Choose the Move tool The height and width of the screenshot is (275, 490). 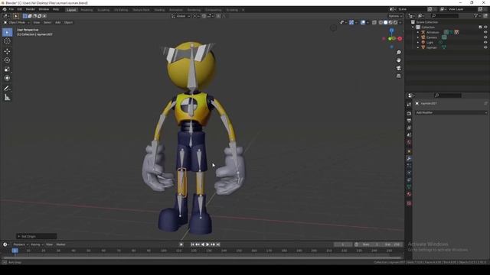pyautogui.click(x=7, y=51)
